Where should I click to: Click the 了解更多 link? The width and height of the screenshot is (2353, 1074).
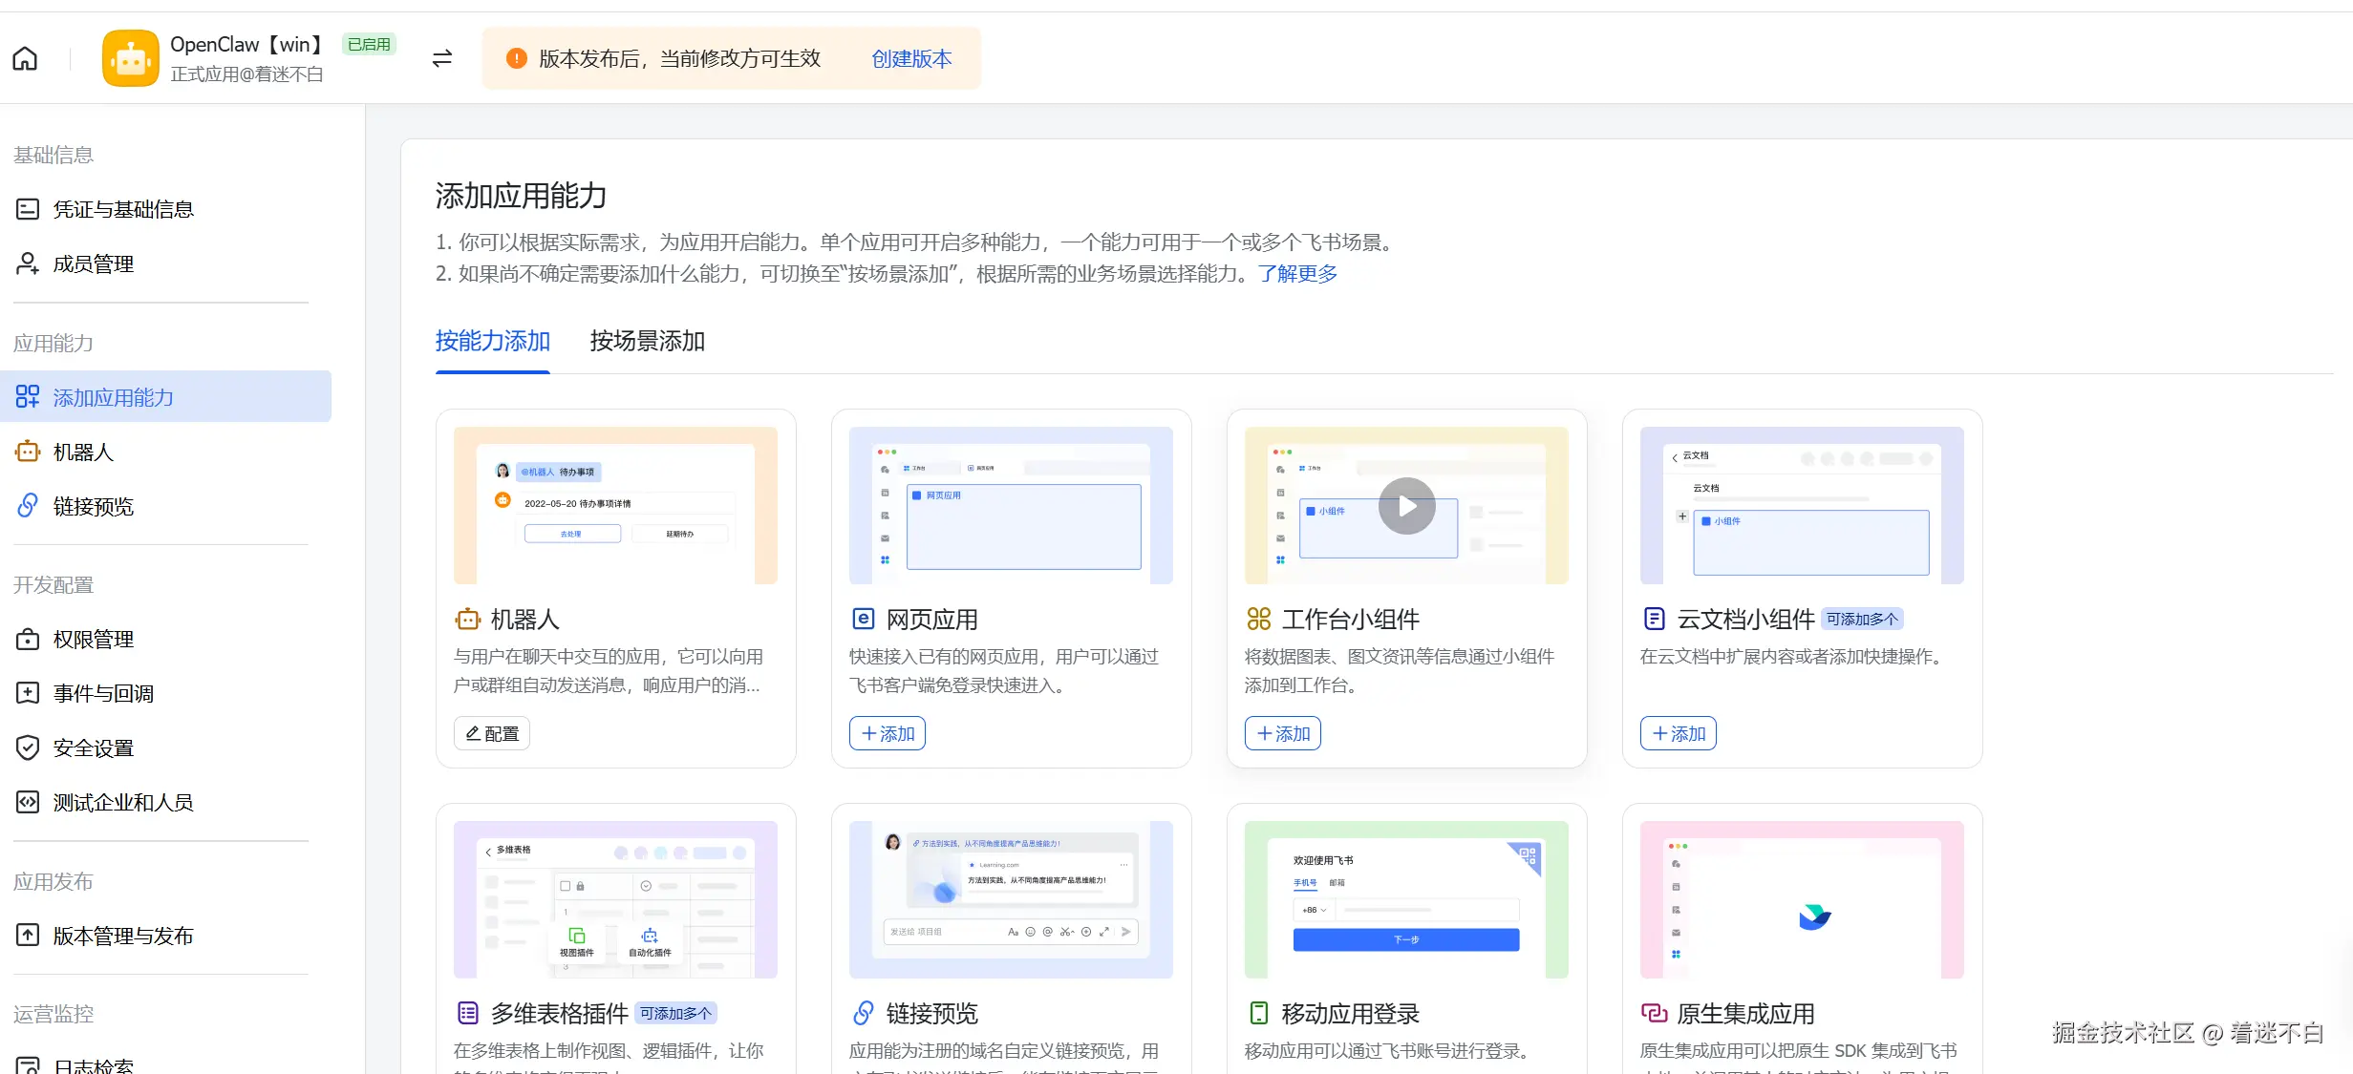[1297, 273]
